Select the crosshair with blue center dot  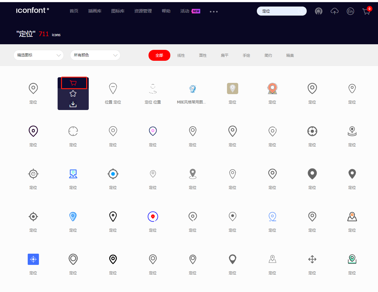pos(113,174)
